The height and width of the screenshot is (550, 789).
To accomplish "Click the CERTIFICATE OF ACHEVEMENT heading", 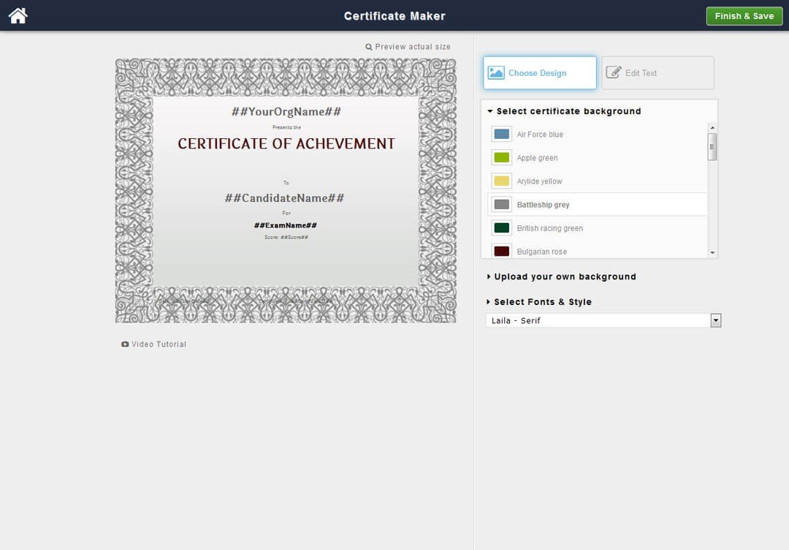I will (286, 143).
